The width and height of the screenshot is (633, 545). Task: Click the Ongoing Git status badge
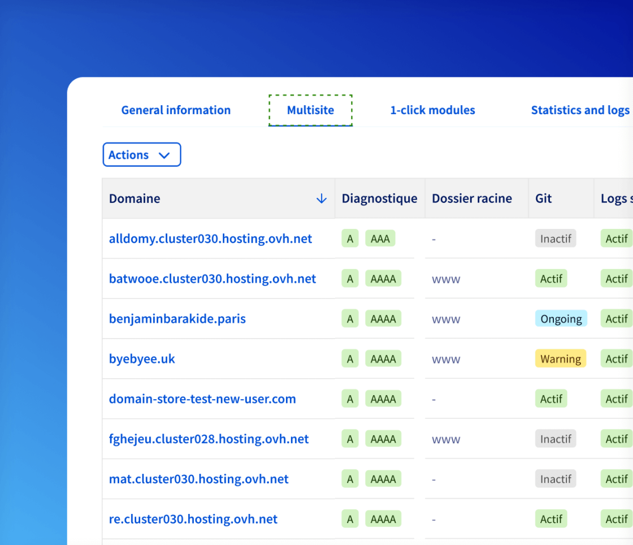click(x=561, y=319)
